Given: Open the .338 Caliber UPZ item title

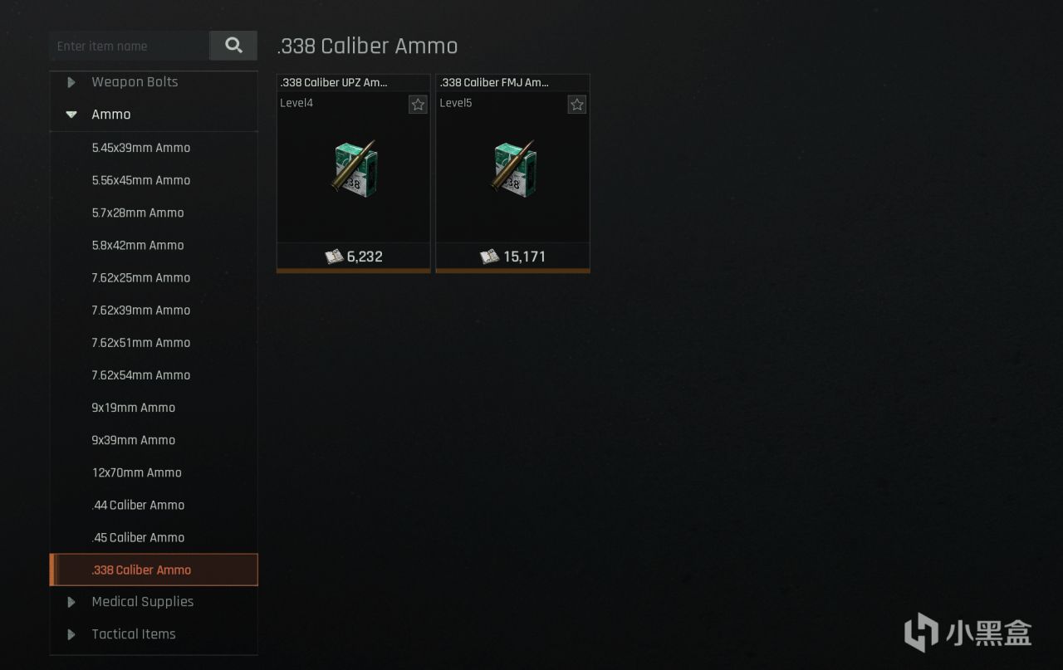Looking at the screenshot, I should (x=335, y=82).
